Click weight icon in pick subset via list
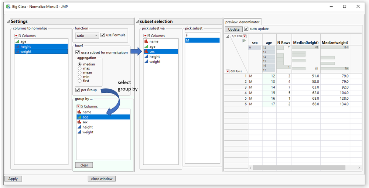 [146, 62]
